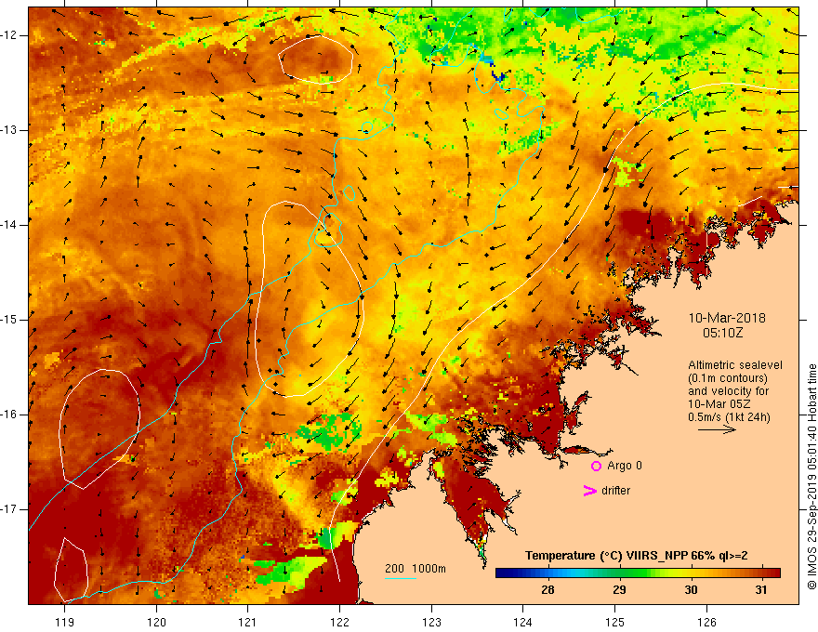Image resolution: width=818 pixels, height=632 pixels.
Task: Click the 'Temperature (°C) VIIRS_NPP 66% ql>=2' title
Action: [637, 556]
